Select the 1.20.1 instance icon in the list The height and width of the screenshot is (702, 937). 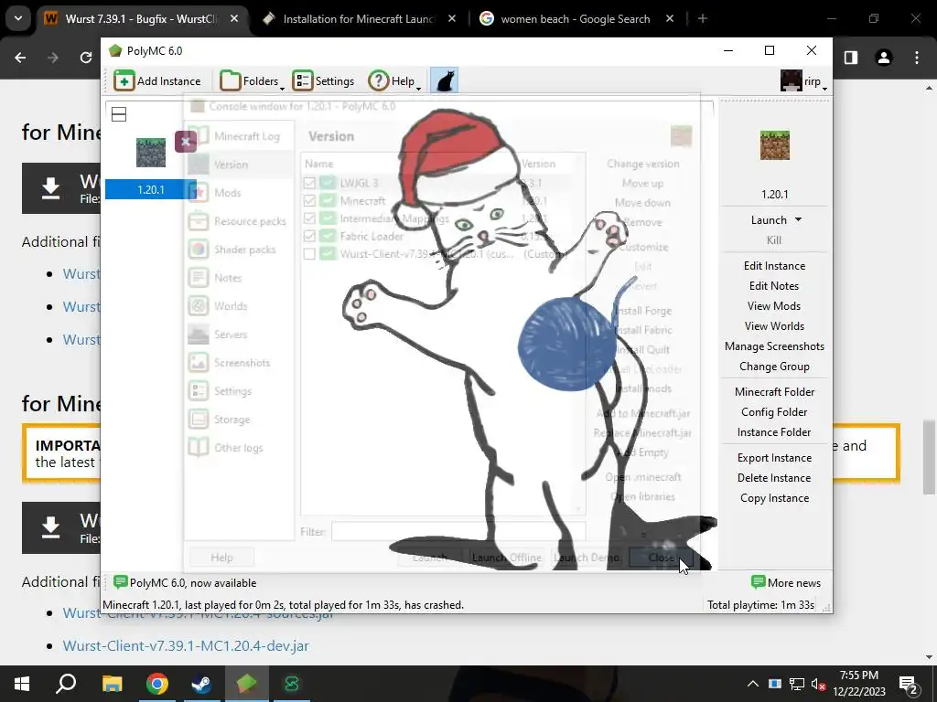pyautogui.click(x=151, y=153)
